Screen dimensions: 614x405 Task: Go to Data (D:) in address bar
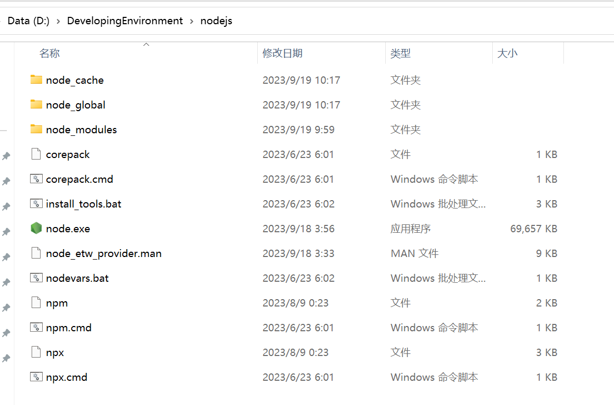(28, 21)
